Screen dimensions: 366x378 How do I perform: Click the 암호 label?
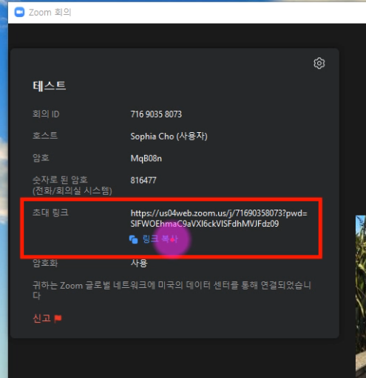[x=41, y=158]
